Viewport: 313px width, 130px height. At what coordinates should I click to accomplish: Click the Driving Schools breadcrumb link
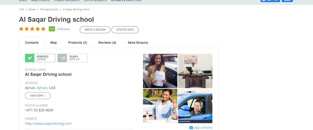point(49,9)
